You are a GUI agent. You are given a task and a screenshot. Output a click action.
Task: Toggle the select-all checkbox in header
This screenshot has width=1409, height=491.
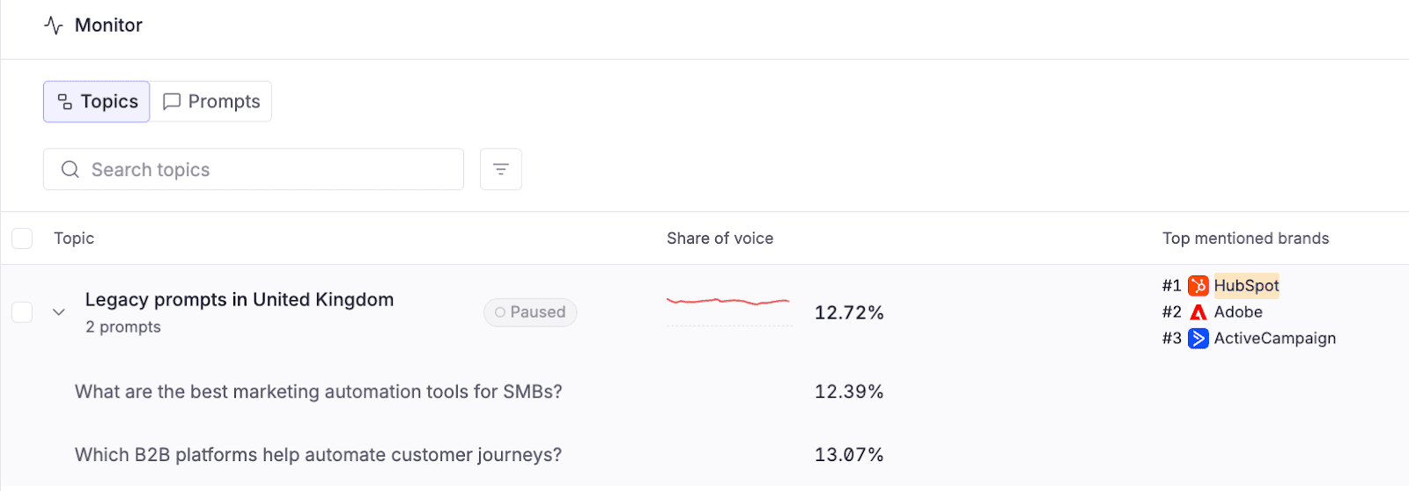click(22, 238)
